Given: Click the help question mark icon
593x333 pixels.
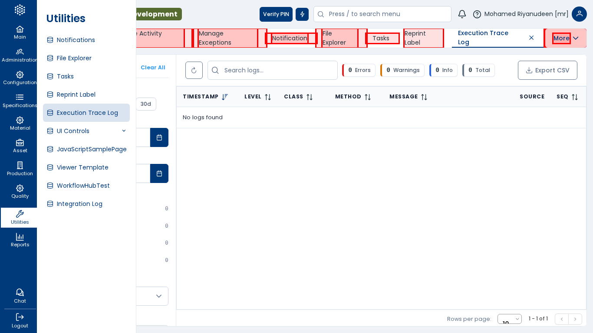Looking at the screenshot, I should [477, 14].
